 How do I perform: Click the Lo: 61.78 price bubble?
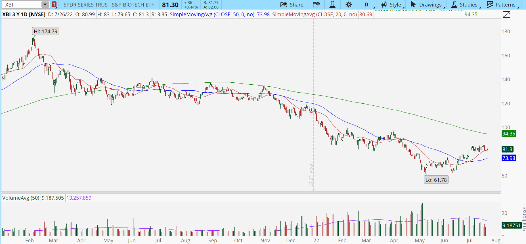tap(436, 180)
